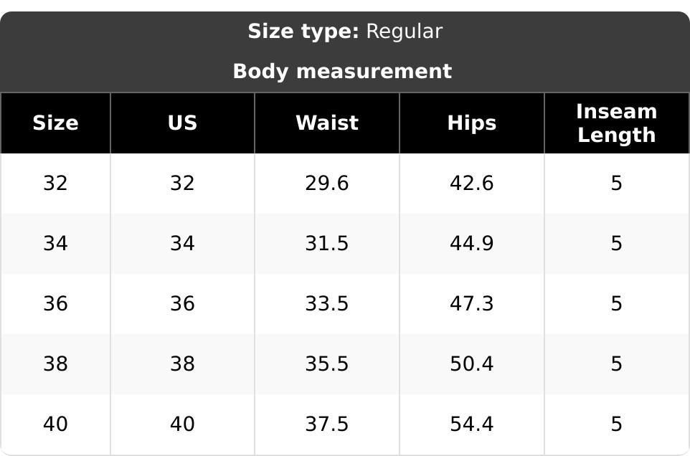The height and width of the screenshot is (456, 690).
Task: Select hips value 50.4
Action: pos(472,364)
